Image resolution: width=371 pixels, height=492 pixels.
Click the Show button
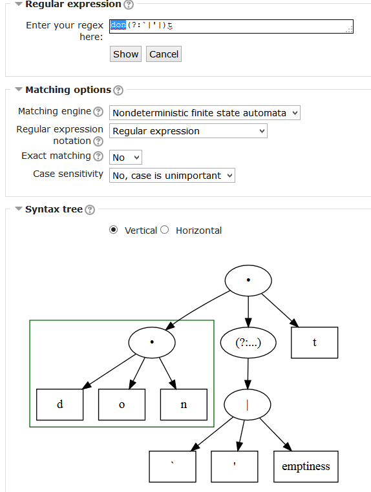click(x=125, y=54)
